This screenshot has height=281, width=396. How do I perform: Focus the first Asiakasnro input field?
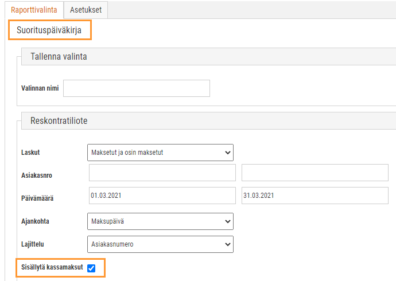pyautogui.click(x=162, y=173)
